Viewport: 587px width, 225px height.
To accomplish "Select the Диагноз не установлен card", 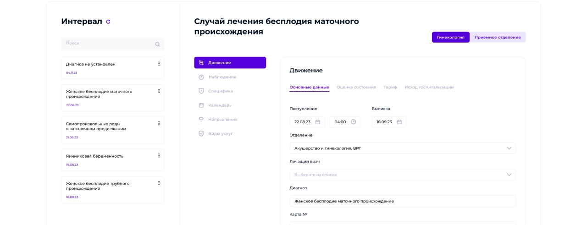I will tap(113, 68).
